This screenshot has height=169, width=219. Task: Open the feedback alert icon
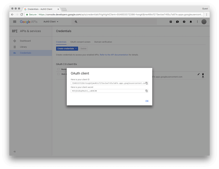177,22
